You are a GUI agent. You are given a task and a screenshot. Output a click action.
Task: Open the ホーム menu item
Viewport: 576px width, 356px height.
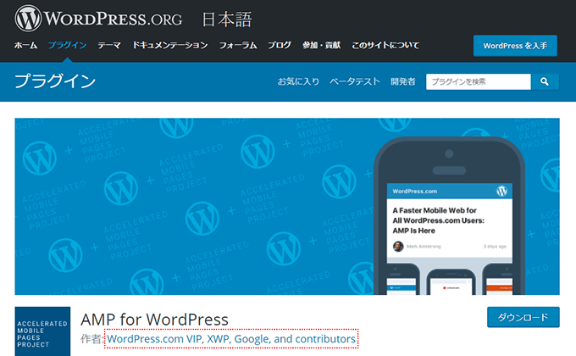(x=25, y=45)
